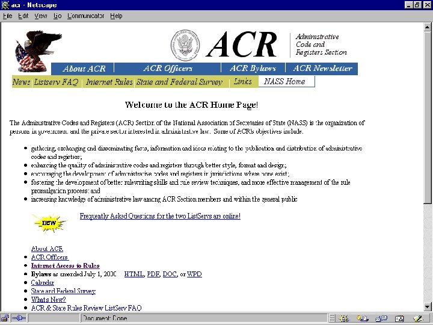Click the vertical scrollbar thumb
The height and width of the screenshot is (325, 433).
[428, 117]
